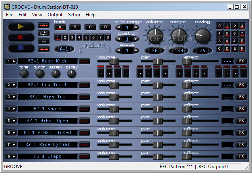Click the red Record button
The image size is (252, 173).
click(20, 37)
